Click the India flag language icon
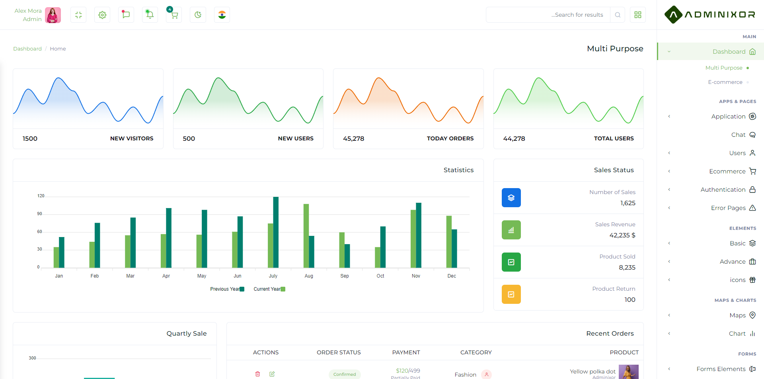This screenshot has height=379, width=764. click(222, 15)
